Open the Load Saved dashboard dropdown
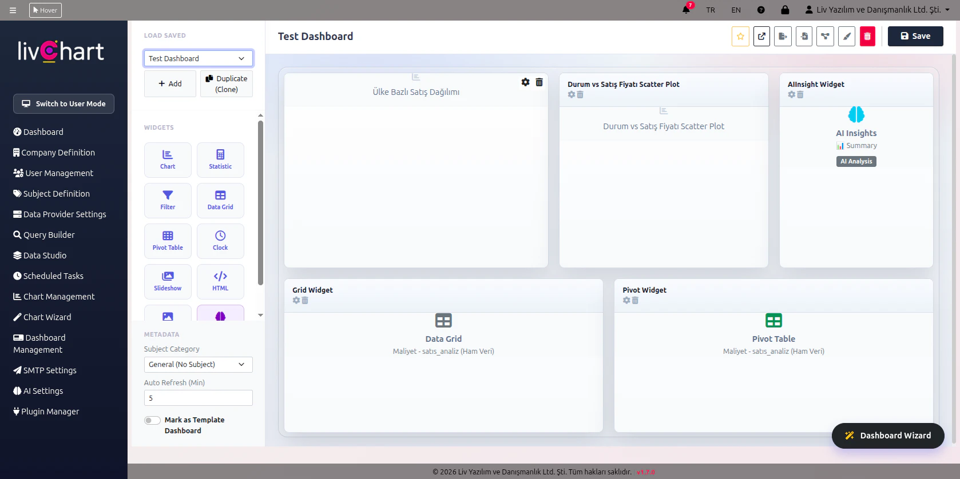The image size is (960, 479). pos(198,58)
